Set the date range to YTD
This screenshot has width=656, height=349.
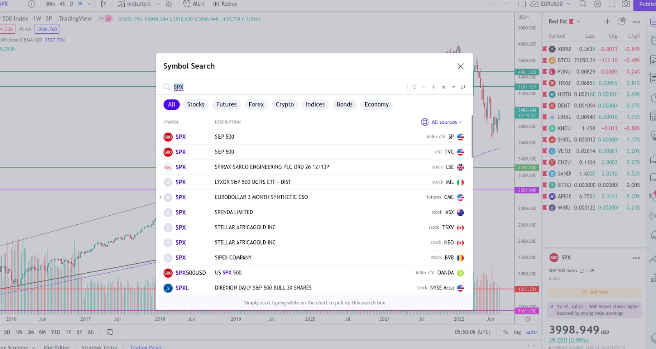point(55,332)
